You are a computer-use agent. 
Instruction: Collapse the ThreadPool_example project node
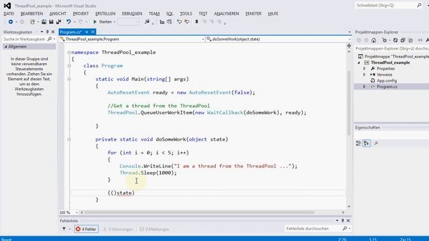click(x=359, y=62)
